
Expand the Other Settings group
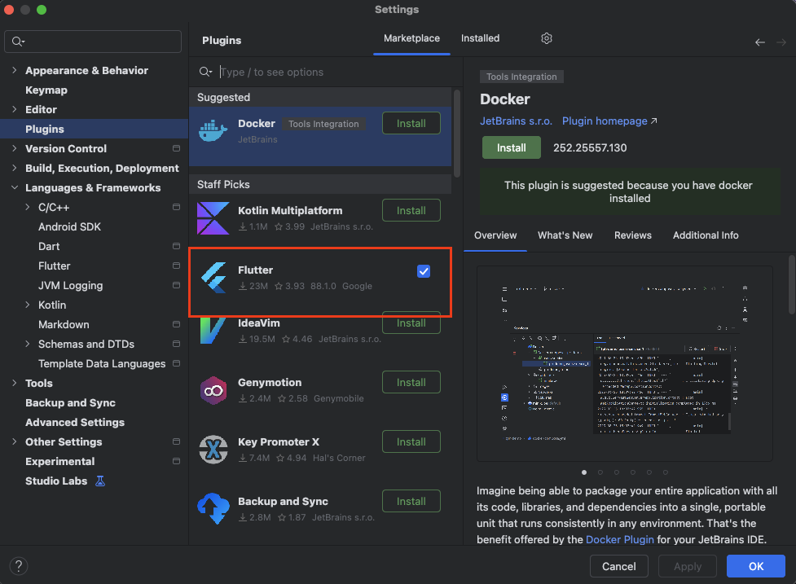point(14,442)
